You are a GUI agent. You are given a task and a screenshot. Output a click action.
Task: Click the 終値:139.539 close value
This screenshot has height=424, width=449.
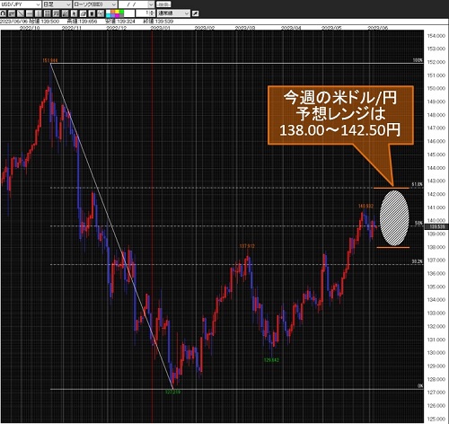coord(158,22)
